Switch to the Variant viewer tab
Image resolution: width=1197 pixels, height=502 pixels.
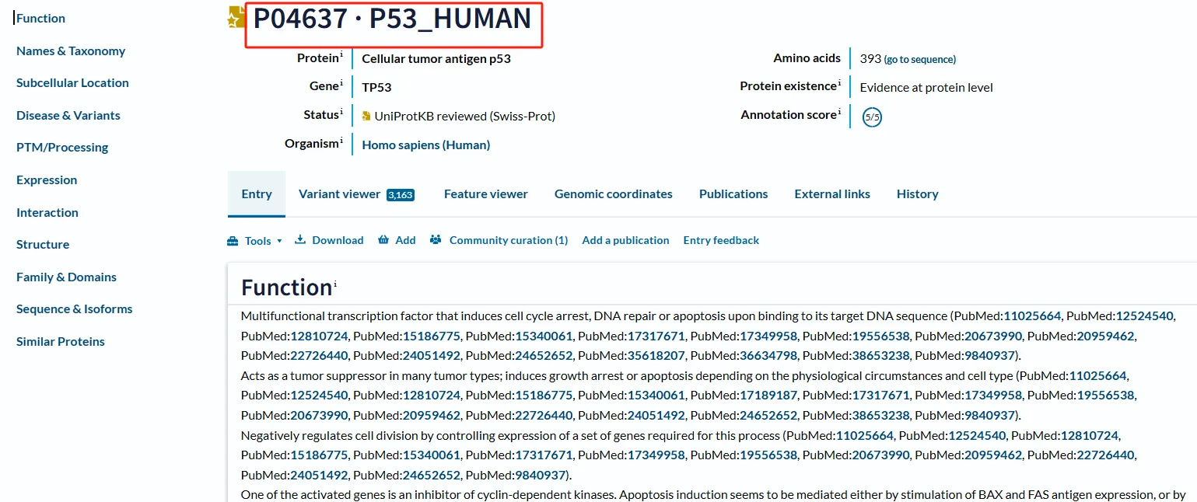click(340, 194)
